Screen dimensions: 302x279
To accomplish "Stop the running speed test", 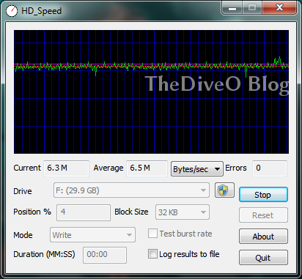I will pyautogui.click(x=263, y=195).
